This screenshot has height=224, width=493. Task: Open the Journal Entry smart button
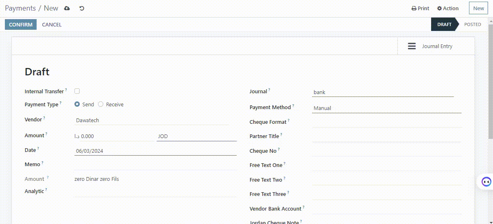436,46
